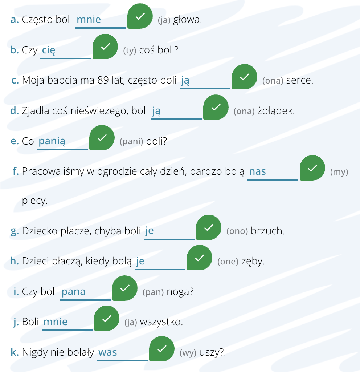This screenshot has width=360, height=372.
Task: Click the answer field after 'często boli' in sentence c
Action: tap(205, 81)
